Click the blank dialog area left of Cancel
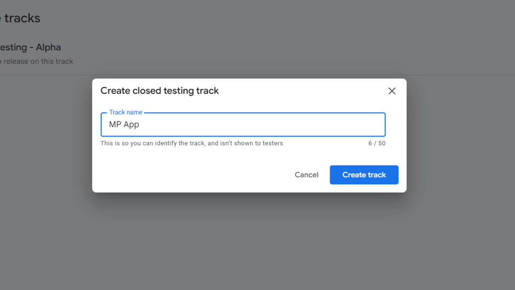This screenshot has height=290, width=515. 189,175
